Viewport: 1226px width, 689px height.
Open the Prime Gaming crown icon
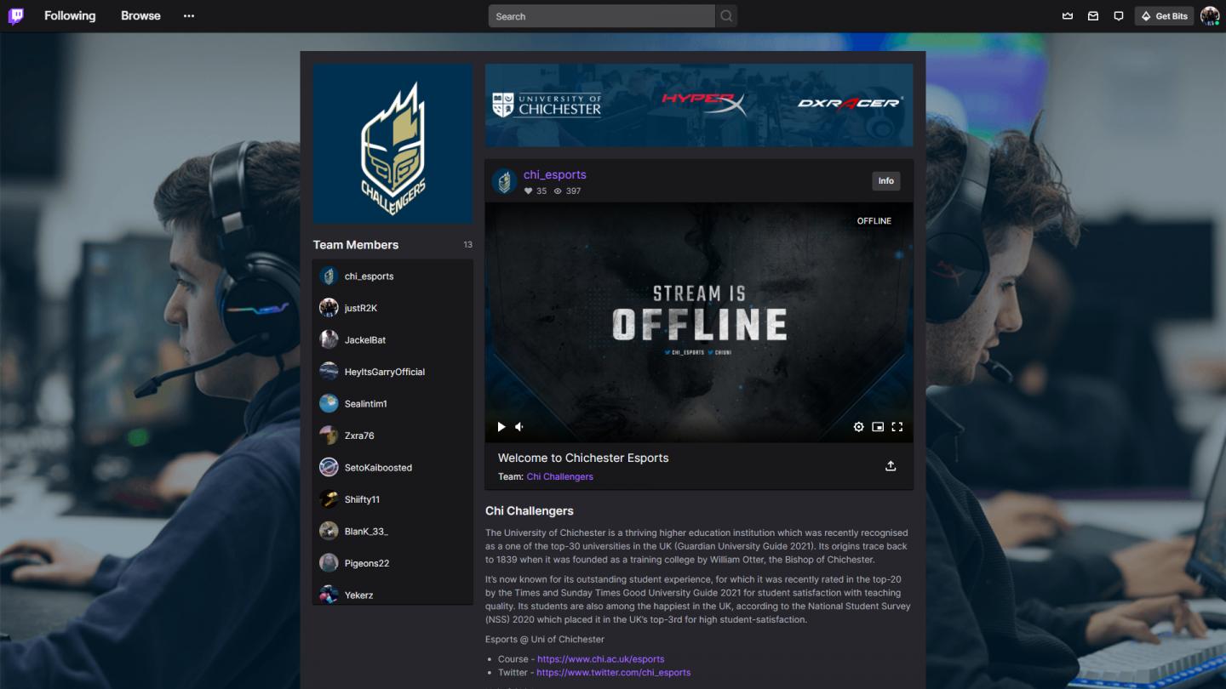[1067, 15]
